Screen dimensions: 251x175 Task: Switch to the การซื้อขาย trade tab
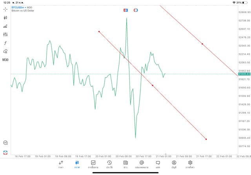[x=93, y=164]
